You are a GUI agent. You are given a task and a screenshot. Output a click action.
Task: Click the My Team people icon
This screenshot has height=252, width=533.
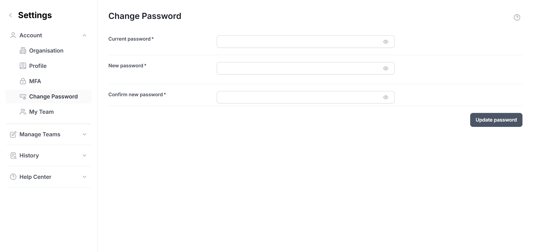(x=23, y=112)
